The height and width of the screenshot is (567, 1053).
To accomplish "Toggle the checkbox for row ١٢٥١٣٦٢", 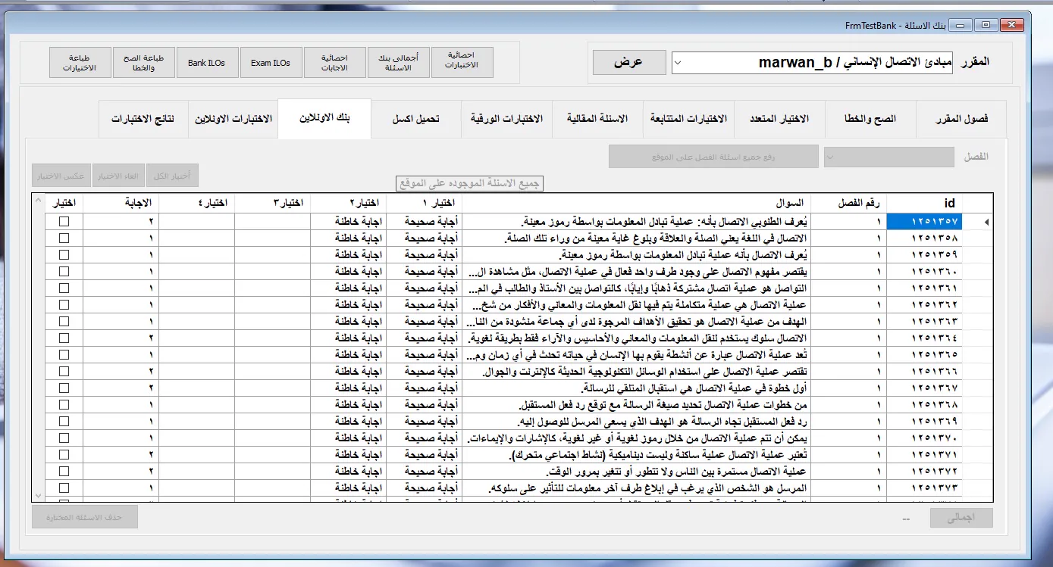I will click(64, 304).
